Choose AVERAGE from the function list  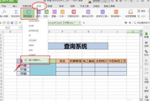click(35, 31)
